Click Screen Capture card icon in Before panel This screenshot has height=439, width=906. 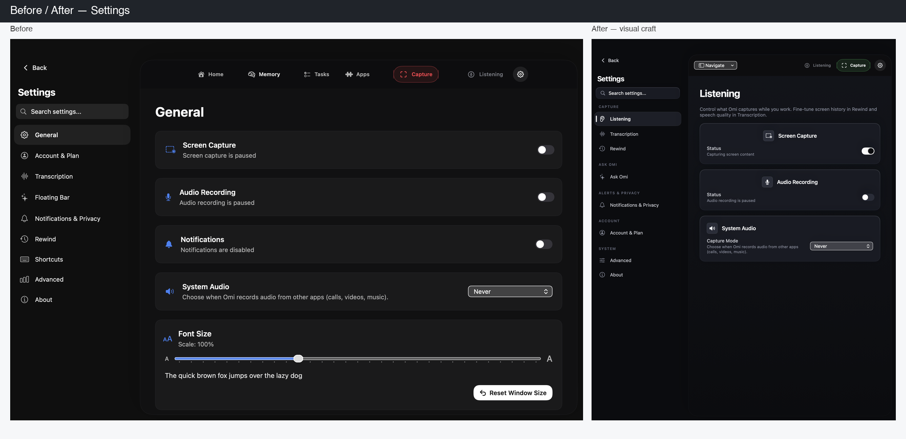tap(171, 150)
